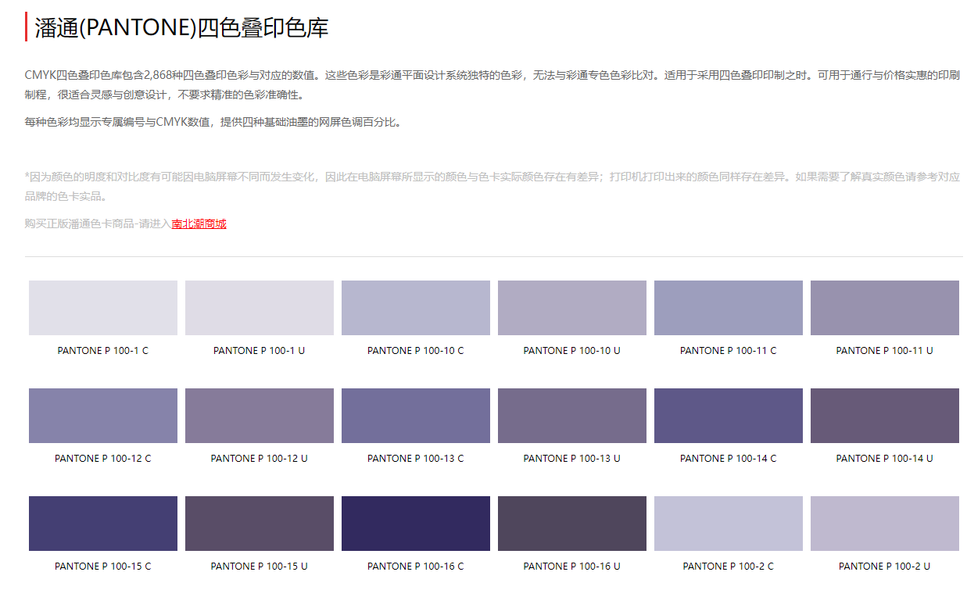Image resolution: width=967 pixels, height=597 pixels.
Task: Select the PANTONE P 100-15 U text label
Action: pos(260,567)
